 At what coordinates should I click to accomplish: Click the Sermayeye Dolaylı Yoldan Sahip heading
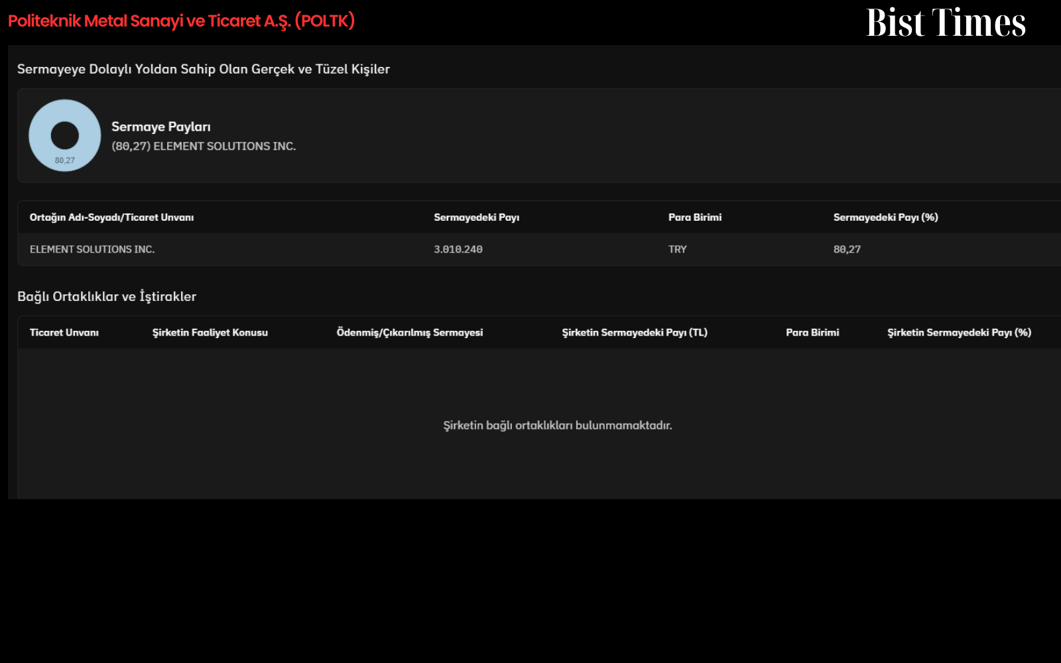204,69
